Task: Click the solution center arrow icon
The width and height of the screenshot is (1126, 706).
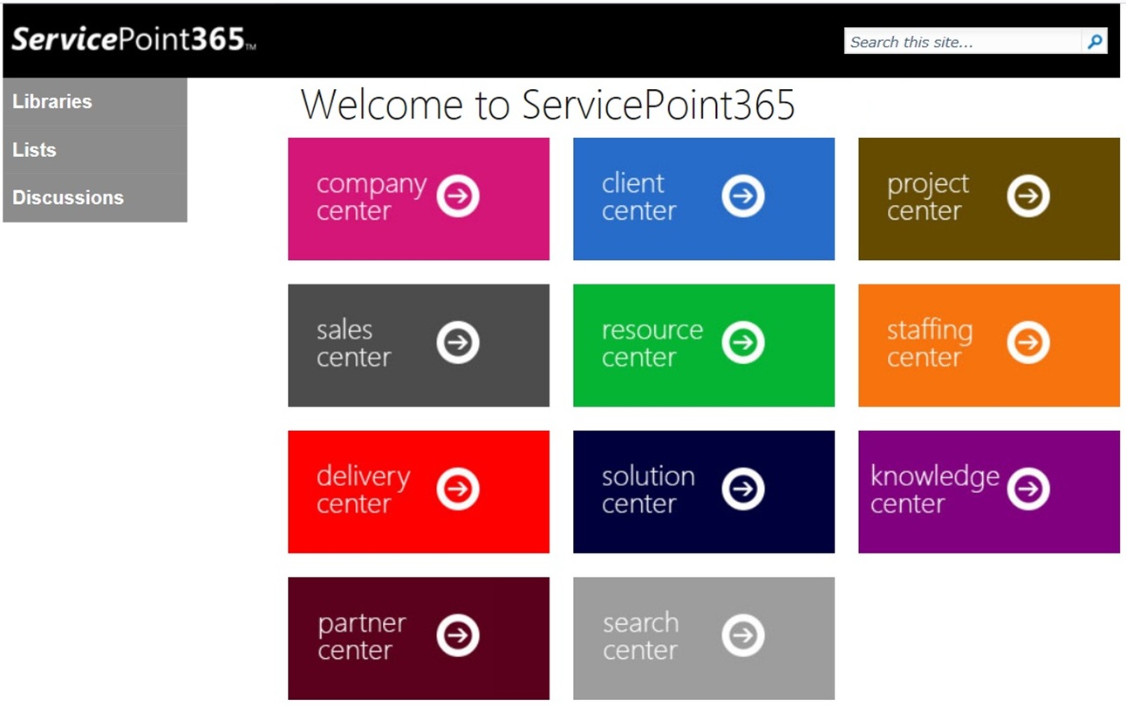Action: coord(743,490)
